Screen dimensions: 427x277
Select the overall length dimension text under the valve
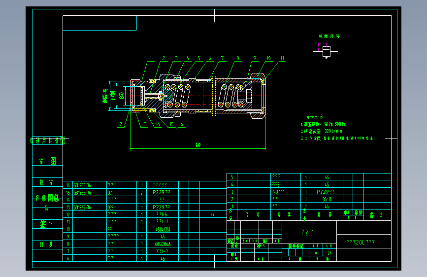pos(198,145)
